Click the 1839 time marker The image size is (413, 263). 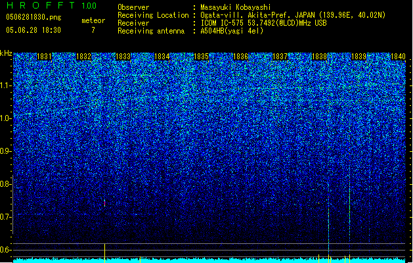pos(359,57)
